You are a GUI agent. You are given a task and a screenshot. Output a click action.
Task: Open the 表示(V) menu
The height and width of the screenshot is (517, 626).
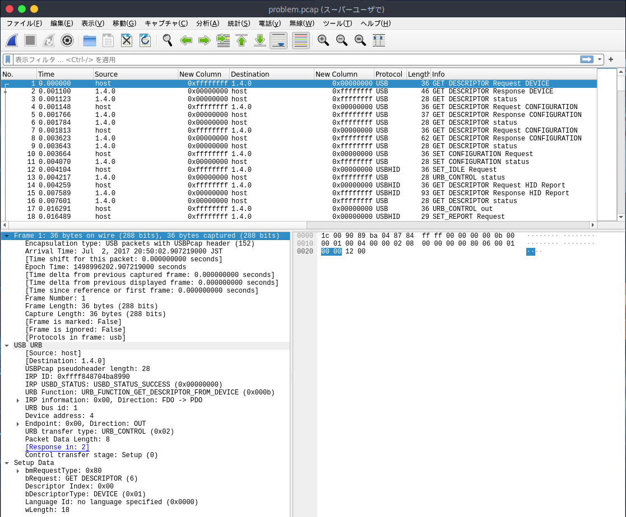[x=92, y=23]
